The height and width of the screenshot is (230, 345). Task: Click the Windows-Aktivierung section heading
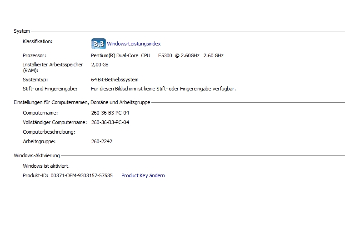pyautogui.click(x=37, y=155)
